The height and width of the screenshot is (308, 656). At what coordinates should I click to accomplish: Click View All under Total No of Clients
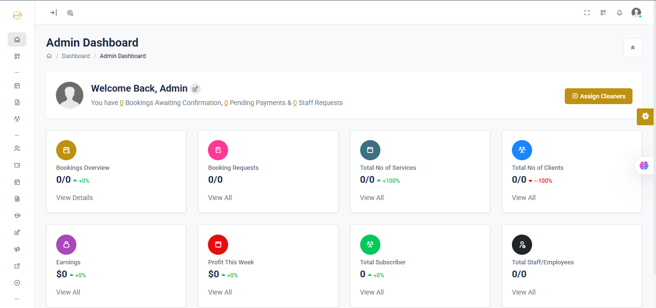tap(523, 198)
